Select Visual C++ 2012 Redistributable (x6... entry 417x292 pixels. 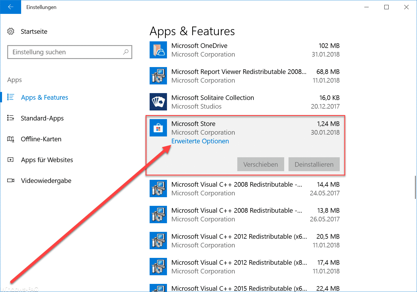pos(239,236)
